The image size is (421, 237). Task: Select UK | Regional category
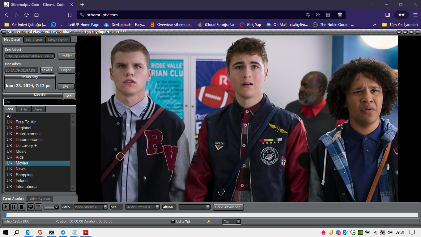click(38, 128)
